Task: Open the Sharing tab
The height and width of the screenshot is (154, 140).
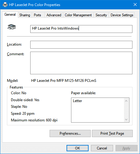Action: pos(25,15)
